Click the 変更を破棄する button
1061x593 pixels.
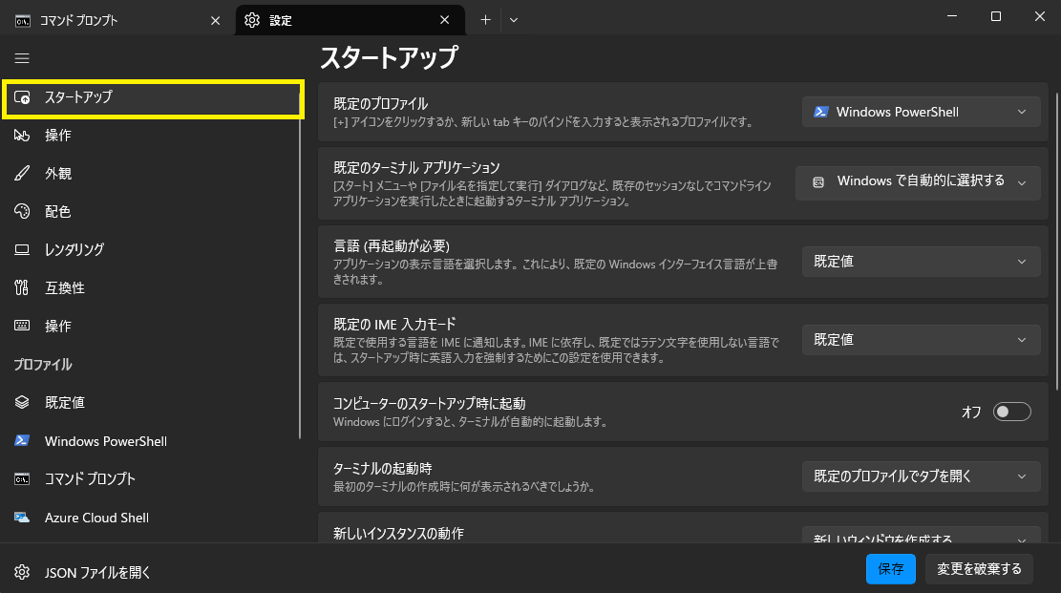coord(979,569)
